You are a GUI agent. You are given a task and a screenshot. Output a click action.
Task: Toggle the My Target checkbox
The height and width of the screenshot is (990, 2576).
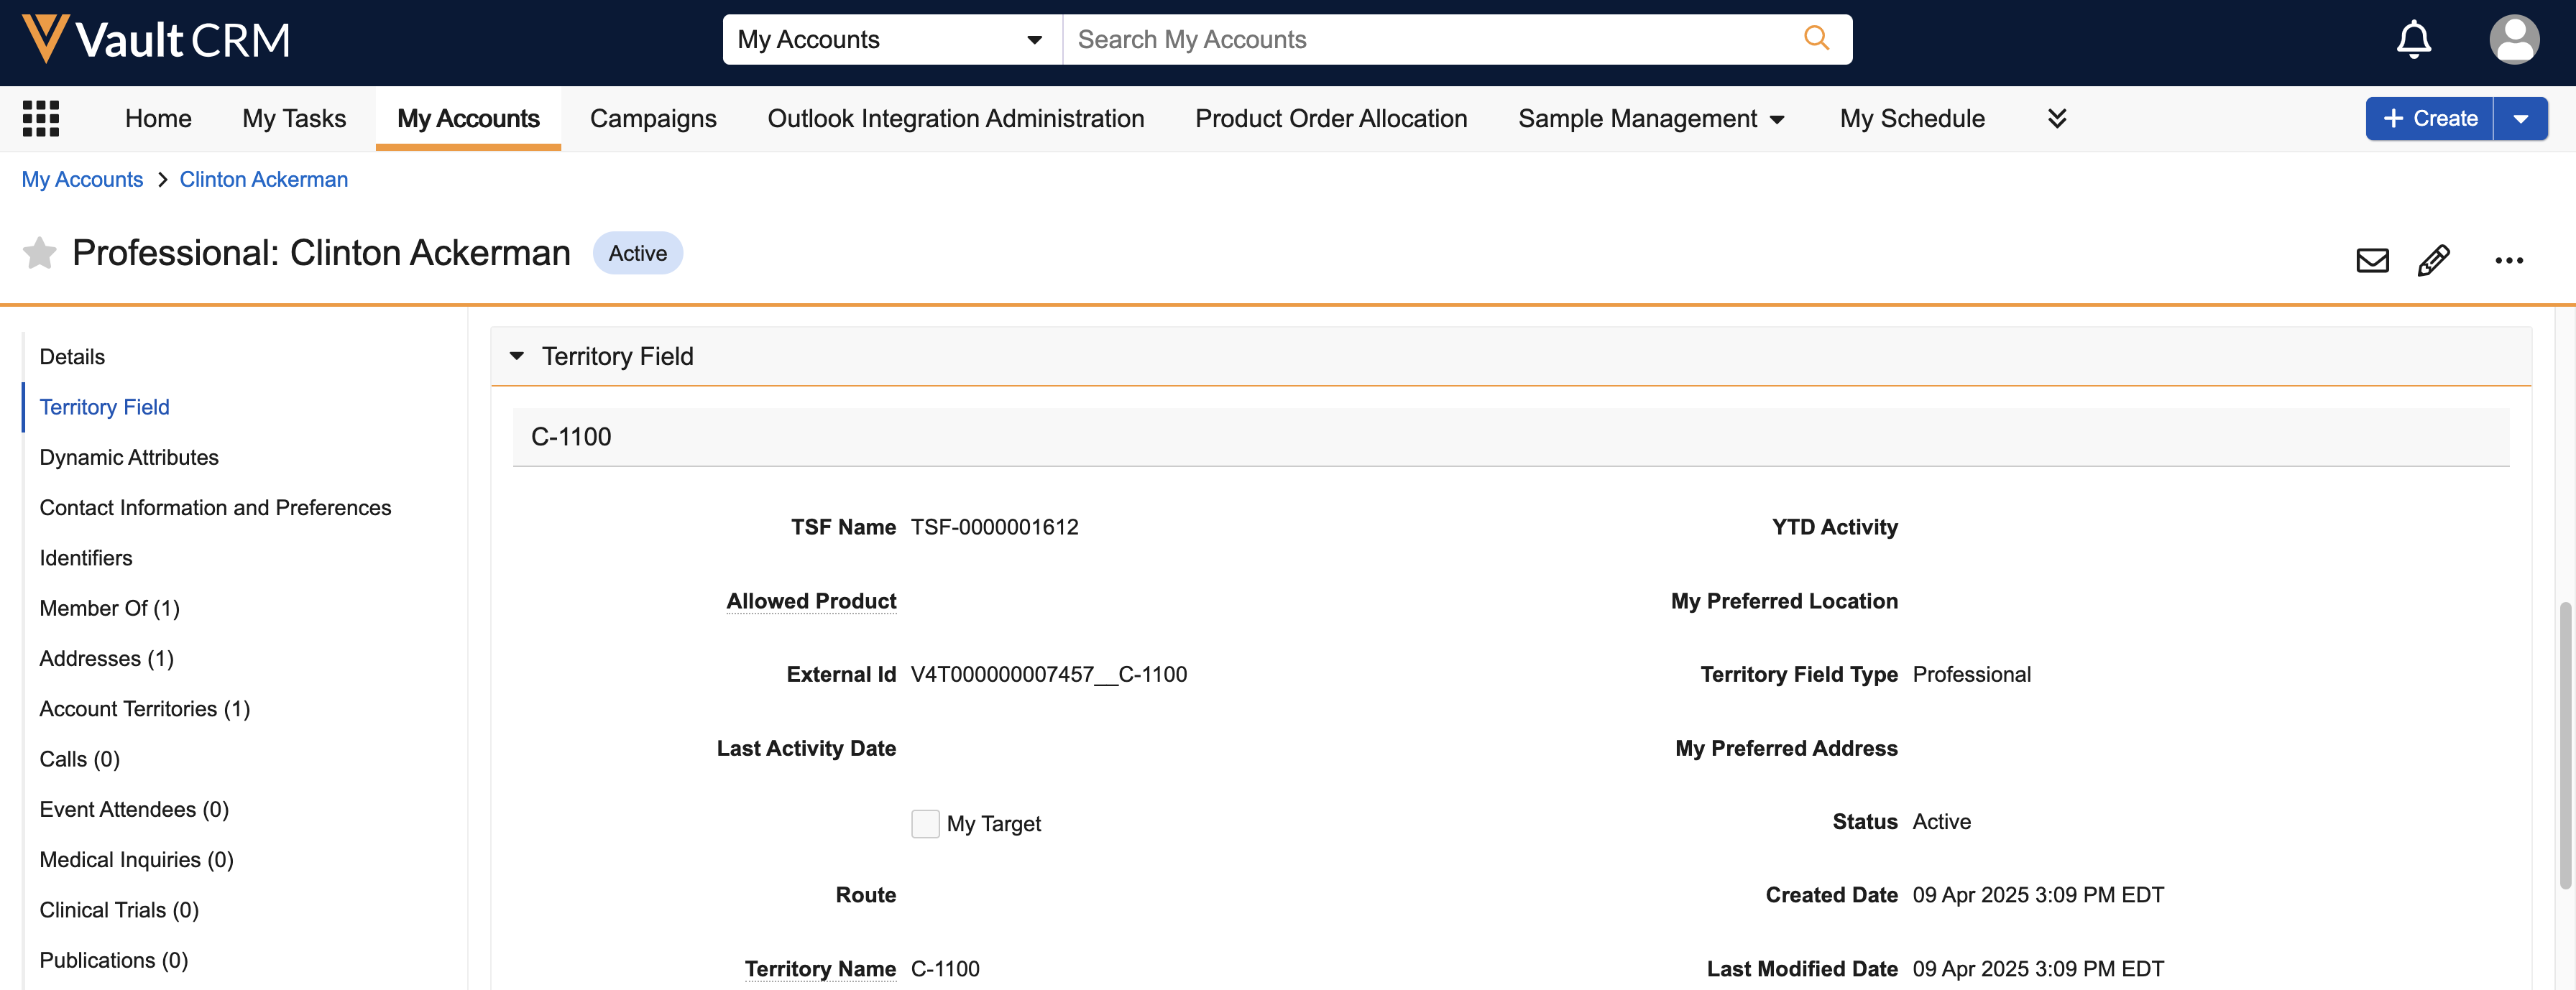[925, 823]
